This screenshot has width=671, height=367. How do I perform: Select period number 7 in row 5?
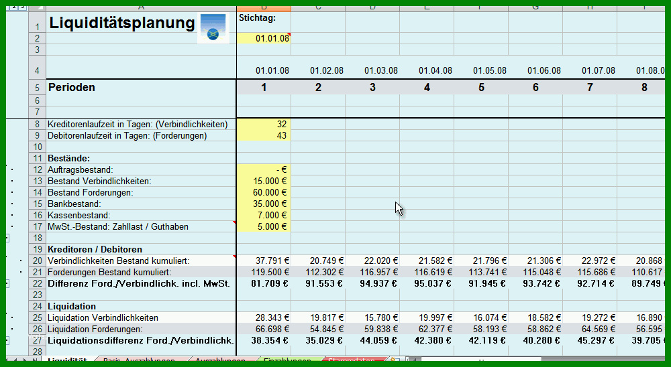pos(590,88)
